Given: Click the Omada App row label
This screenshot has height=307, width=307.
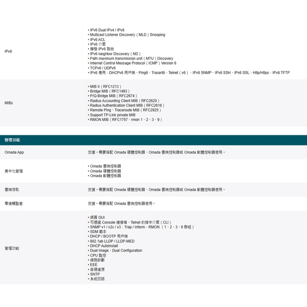Looking at the screenshot, I should [14, 152].
